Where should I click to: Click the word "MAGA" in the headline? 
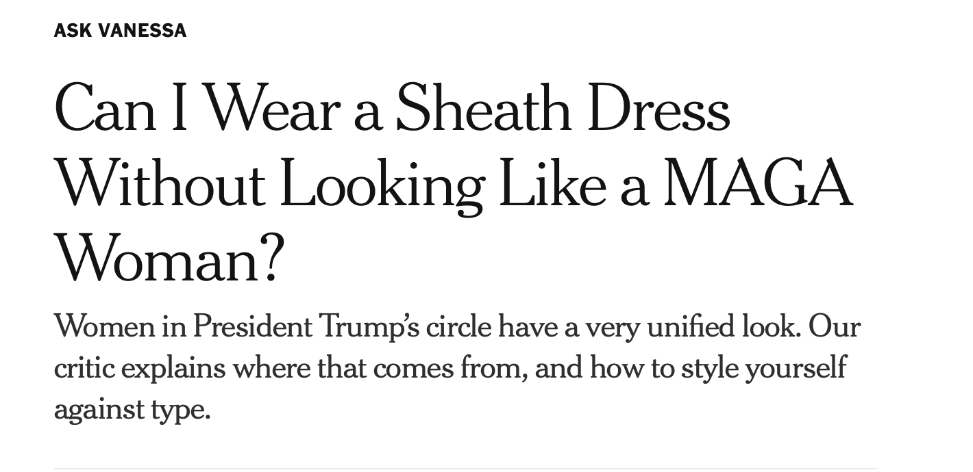(x=758, y=184)
